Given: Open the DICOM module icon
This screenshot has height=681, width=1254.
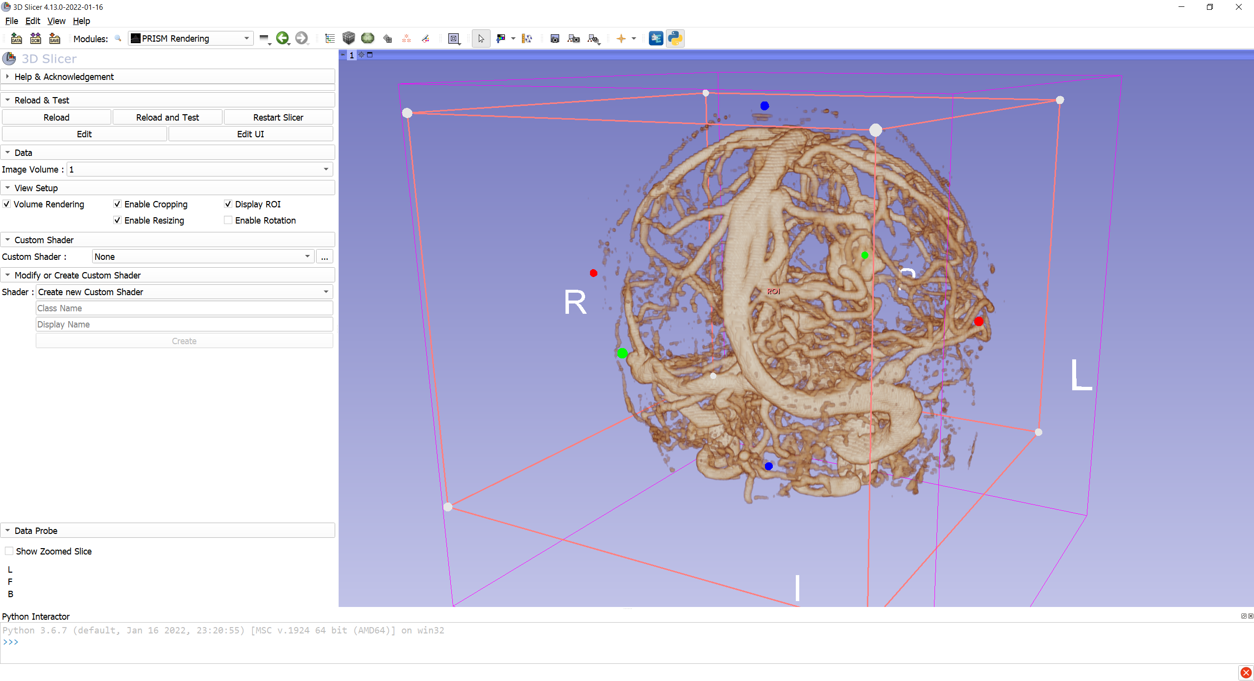Looking at the screenshot, I should tap(35, 38).
